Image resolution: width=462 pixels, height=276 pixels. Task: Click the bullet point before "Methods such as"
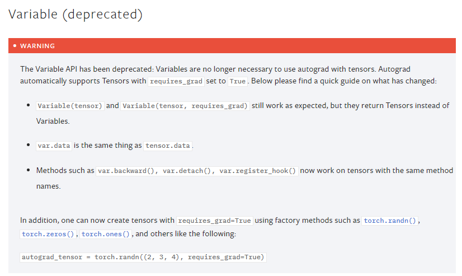29,171
